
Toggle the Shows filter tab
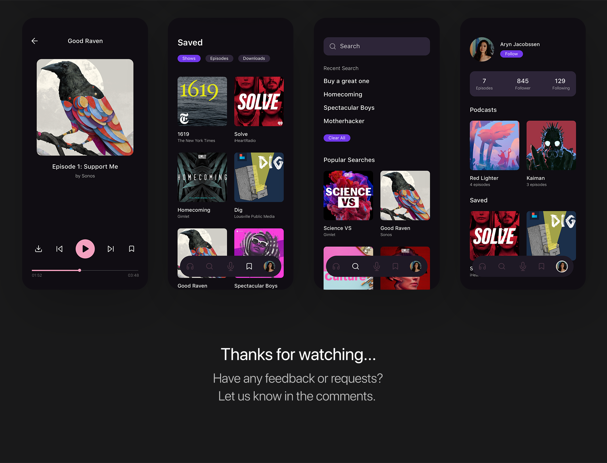tap(189, 58)
